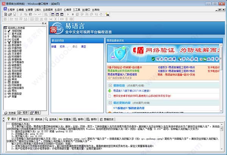Open the 工具 menu
Image resolution: width=227 pixels, height=155 pixels.
[76, 10]
